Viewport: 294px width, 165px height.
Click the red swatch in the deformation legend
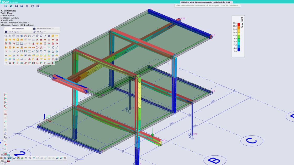coord(239,24)
